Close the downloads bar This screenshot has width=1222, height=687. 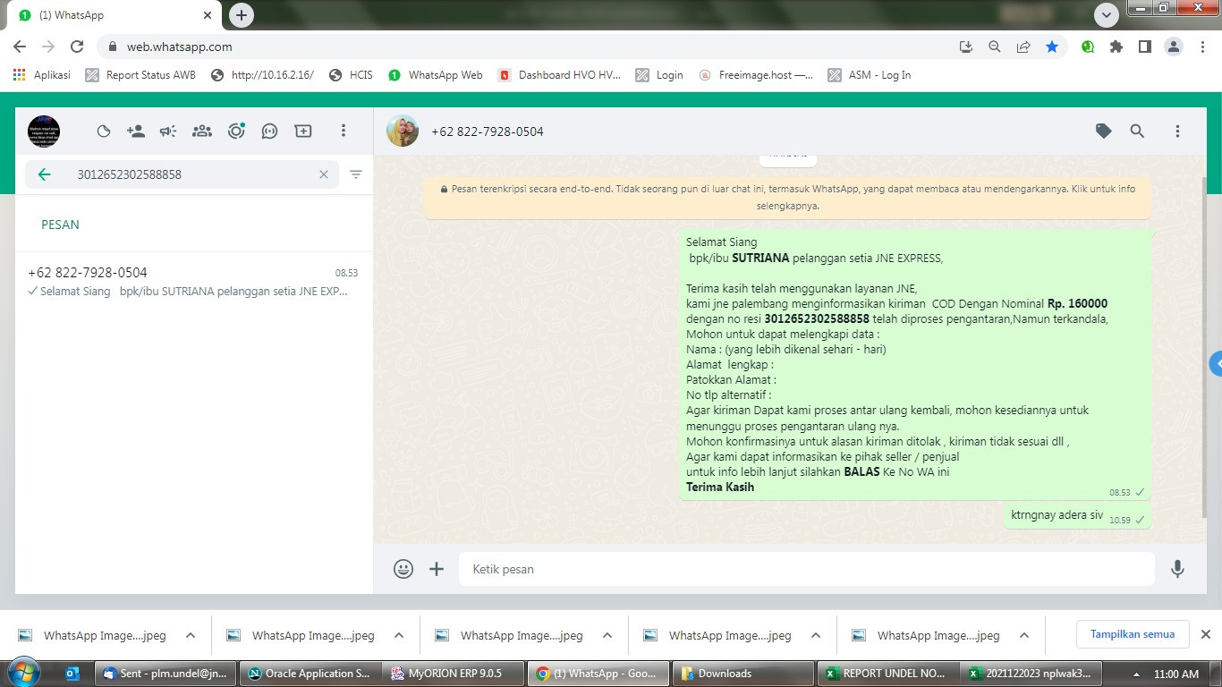tap(1205, 634)
